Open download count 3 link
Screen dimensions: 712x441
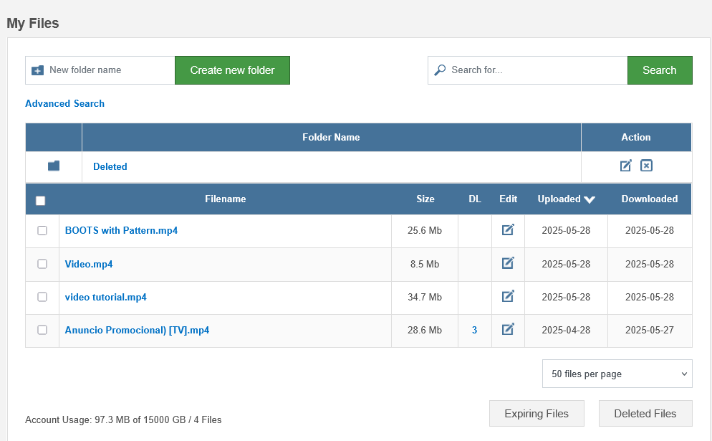(x=474, y=330)
